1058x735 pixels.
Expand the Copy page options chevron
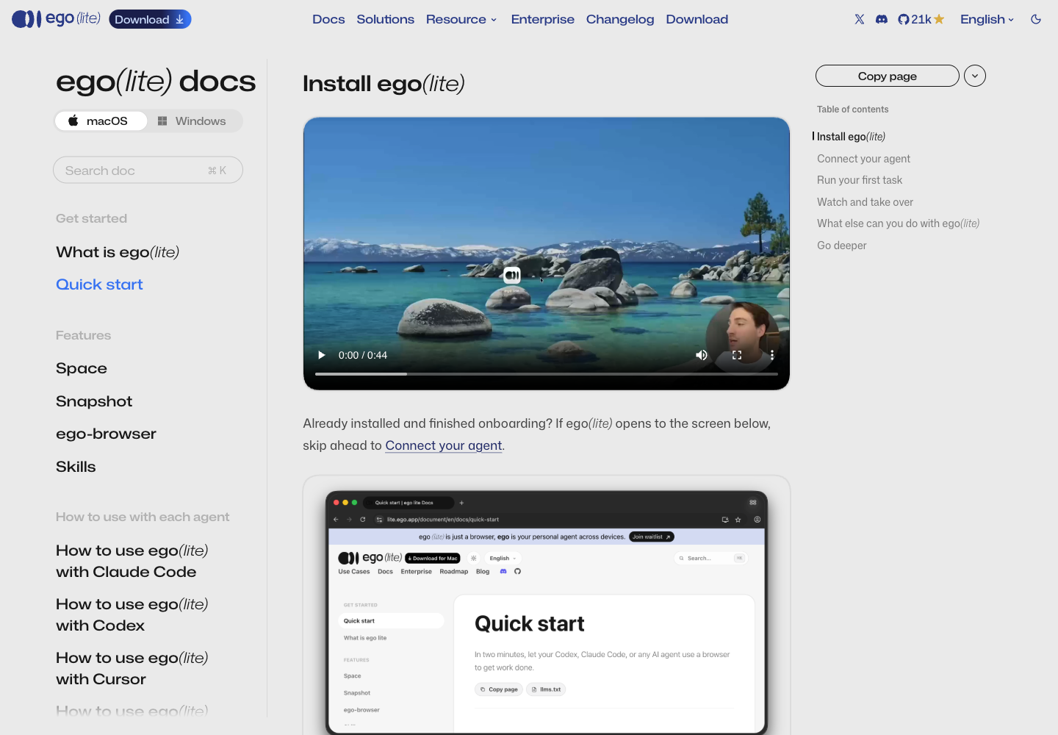coord(975,76)
